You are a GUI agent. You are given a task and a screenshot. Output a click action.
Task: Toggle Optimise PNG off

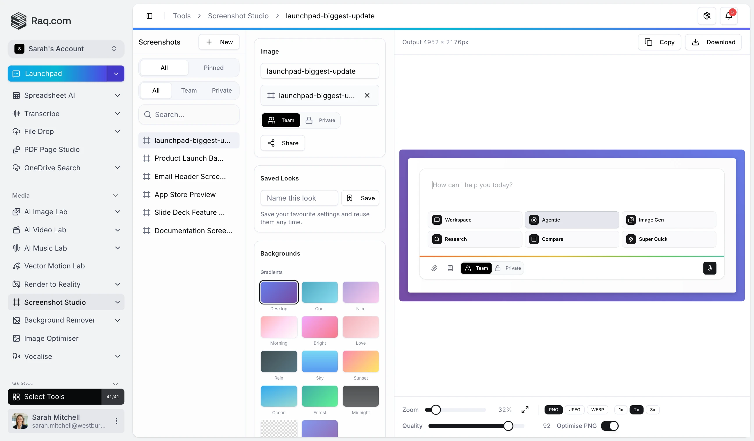pos(610,426)
